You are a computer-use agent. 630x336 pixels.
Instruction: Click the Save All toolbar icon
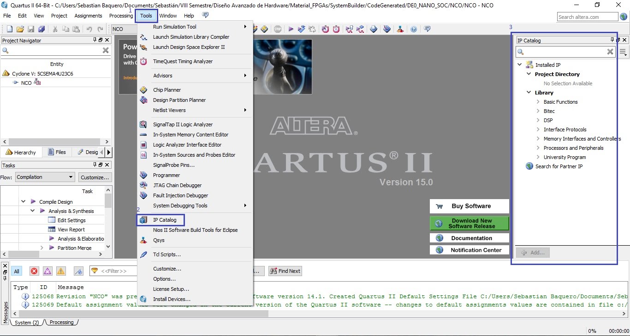42,29
